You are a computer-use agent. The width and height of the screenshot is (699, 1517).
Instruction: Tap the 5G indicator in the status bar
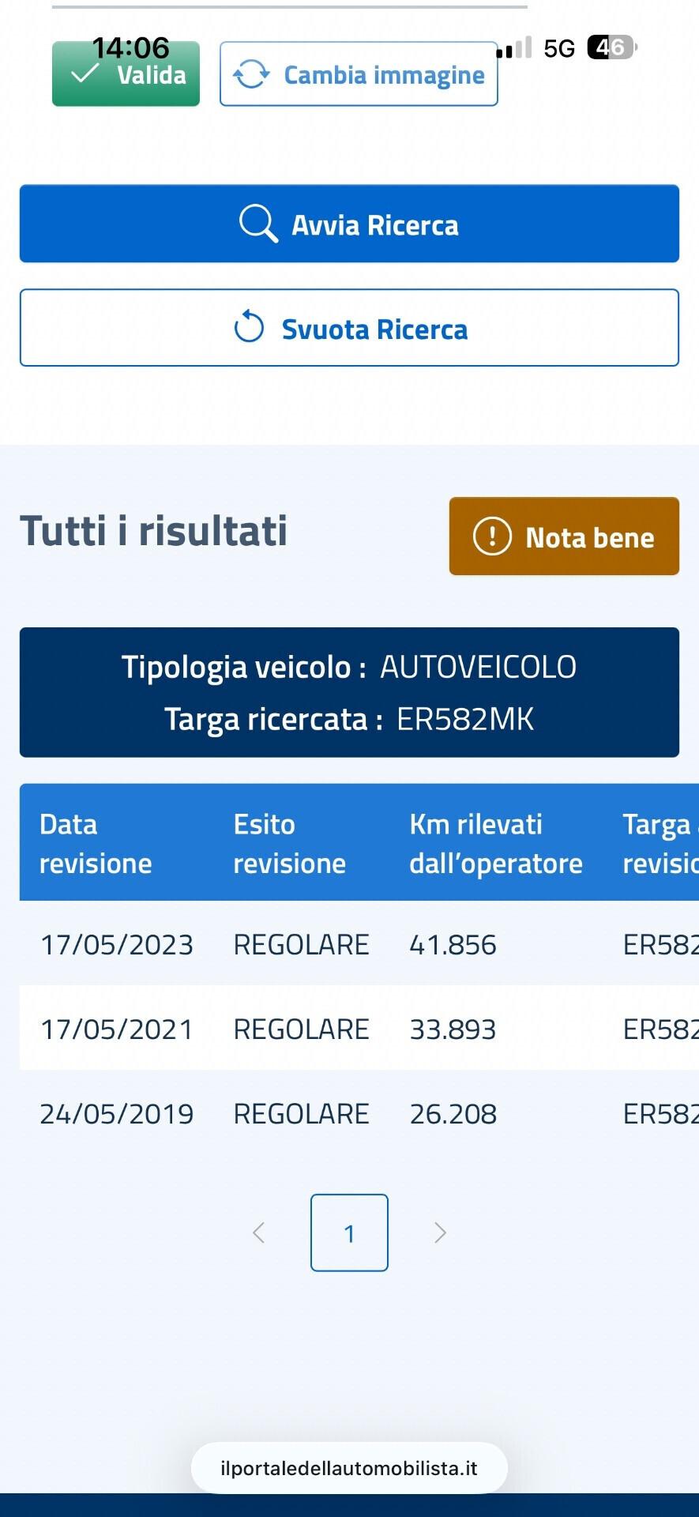tap(557, 49)
